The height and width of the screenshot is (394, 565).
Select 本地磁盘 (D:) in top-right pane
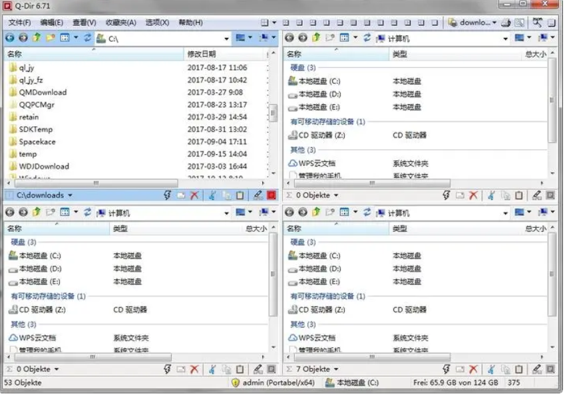coord(314,94)
